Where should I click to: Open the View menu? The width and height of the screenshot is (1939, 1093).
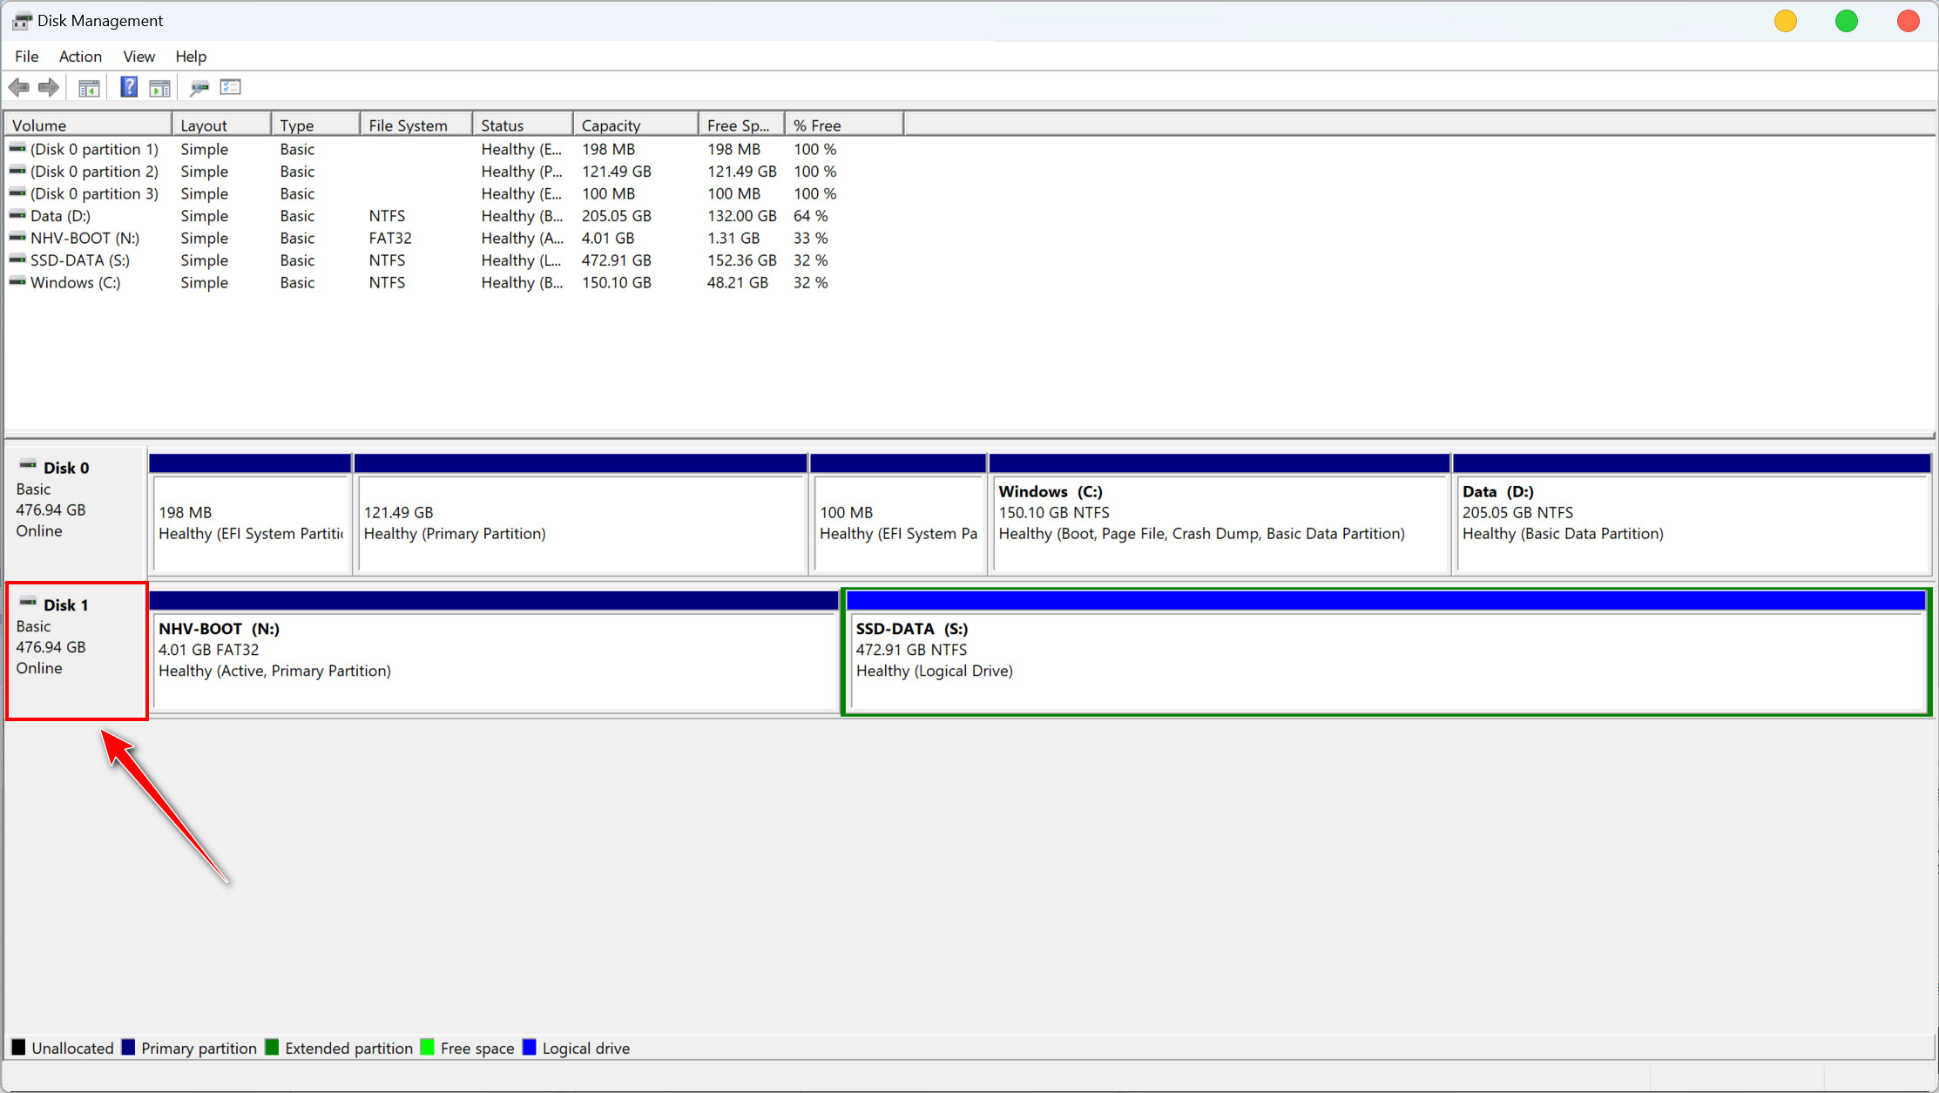pos(138,57)
